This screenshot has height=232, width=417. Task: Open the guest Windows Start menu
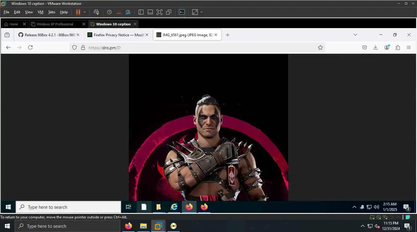[x=8, y=207]
